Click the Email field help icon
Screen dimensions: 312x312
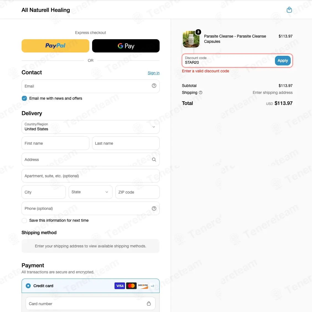pyautogui.click(x=154, y=86)
